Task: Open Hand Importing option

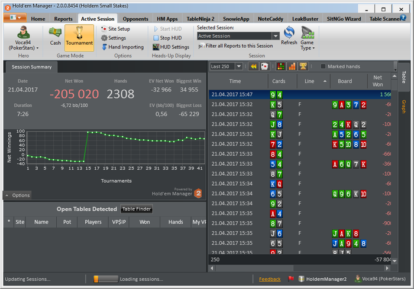Action: click(x=123, y=47)
